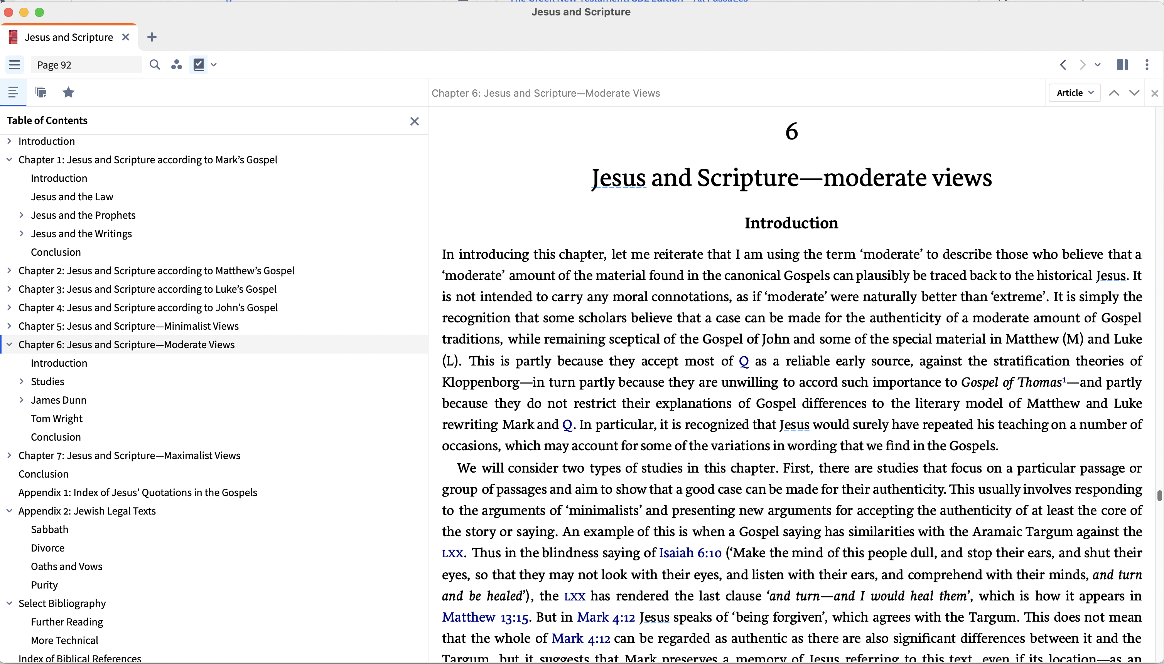
Task: Go to Tom Wright section
Action: click(x=57, y=419)
